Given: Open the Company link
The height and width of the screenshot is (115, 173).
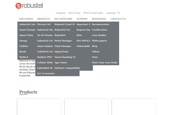Looking at the screenshot, I should click(61, 13).
